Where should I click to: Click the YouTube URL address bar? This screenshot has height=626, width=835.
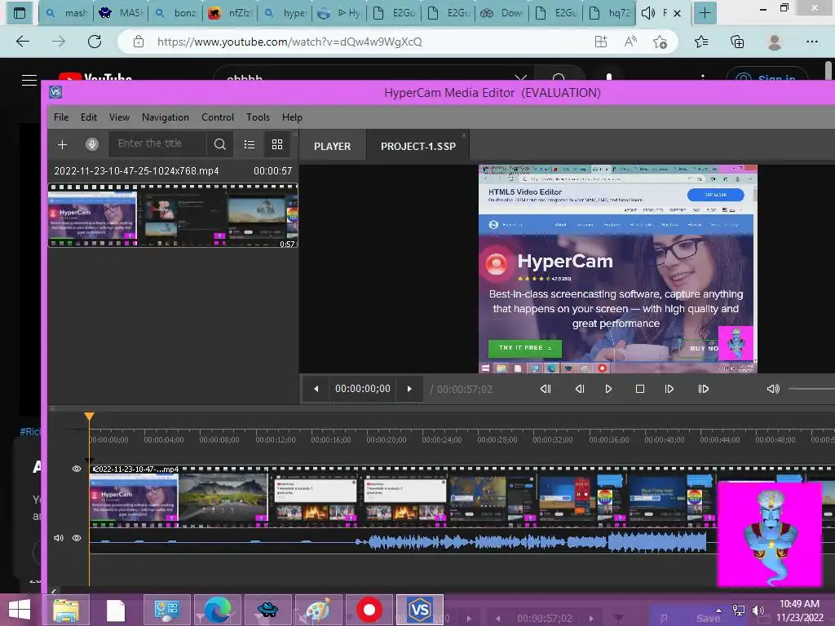point(289,42)
